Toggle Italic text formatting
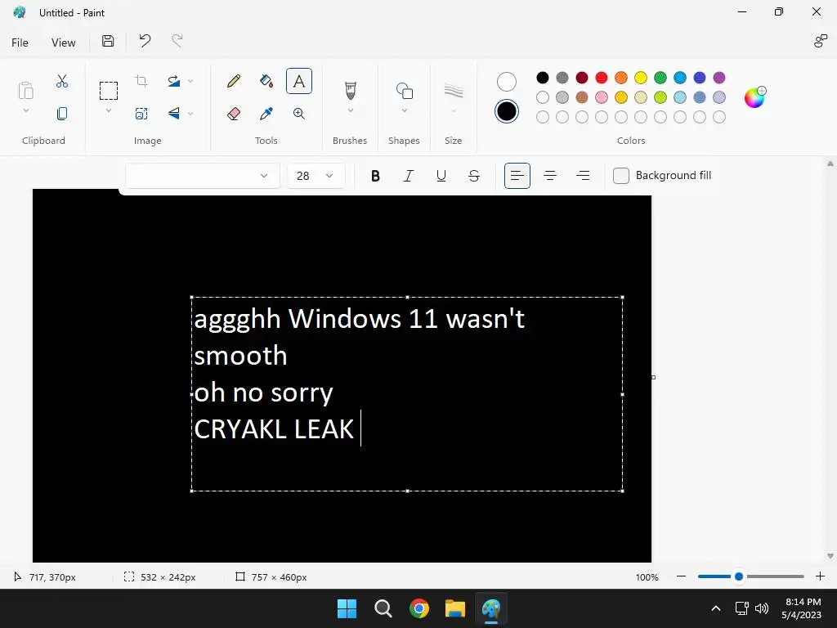This screenshot has height=628, width=837. click(x=409, y=176)
